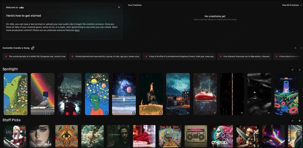Viewport: 303px width, 148px height.
Task: Create the chanson française prompt song
Action: [x=244, y=57]
